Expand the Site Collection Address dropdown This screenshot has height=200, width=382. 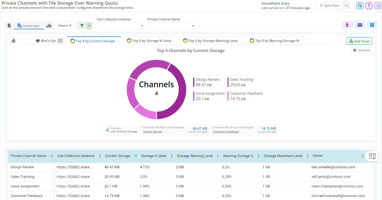(x=142, y=26)
